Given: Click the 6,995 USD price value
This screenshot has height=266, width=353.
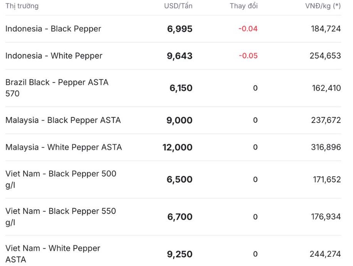Looking at the screenshot, I should tap(180, 29).
